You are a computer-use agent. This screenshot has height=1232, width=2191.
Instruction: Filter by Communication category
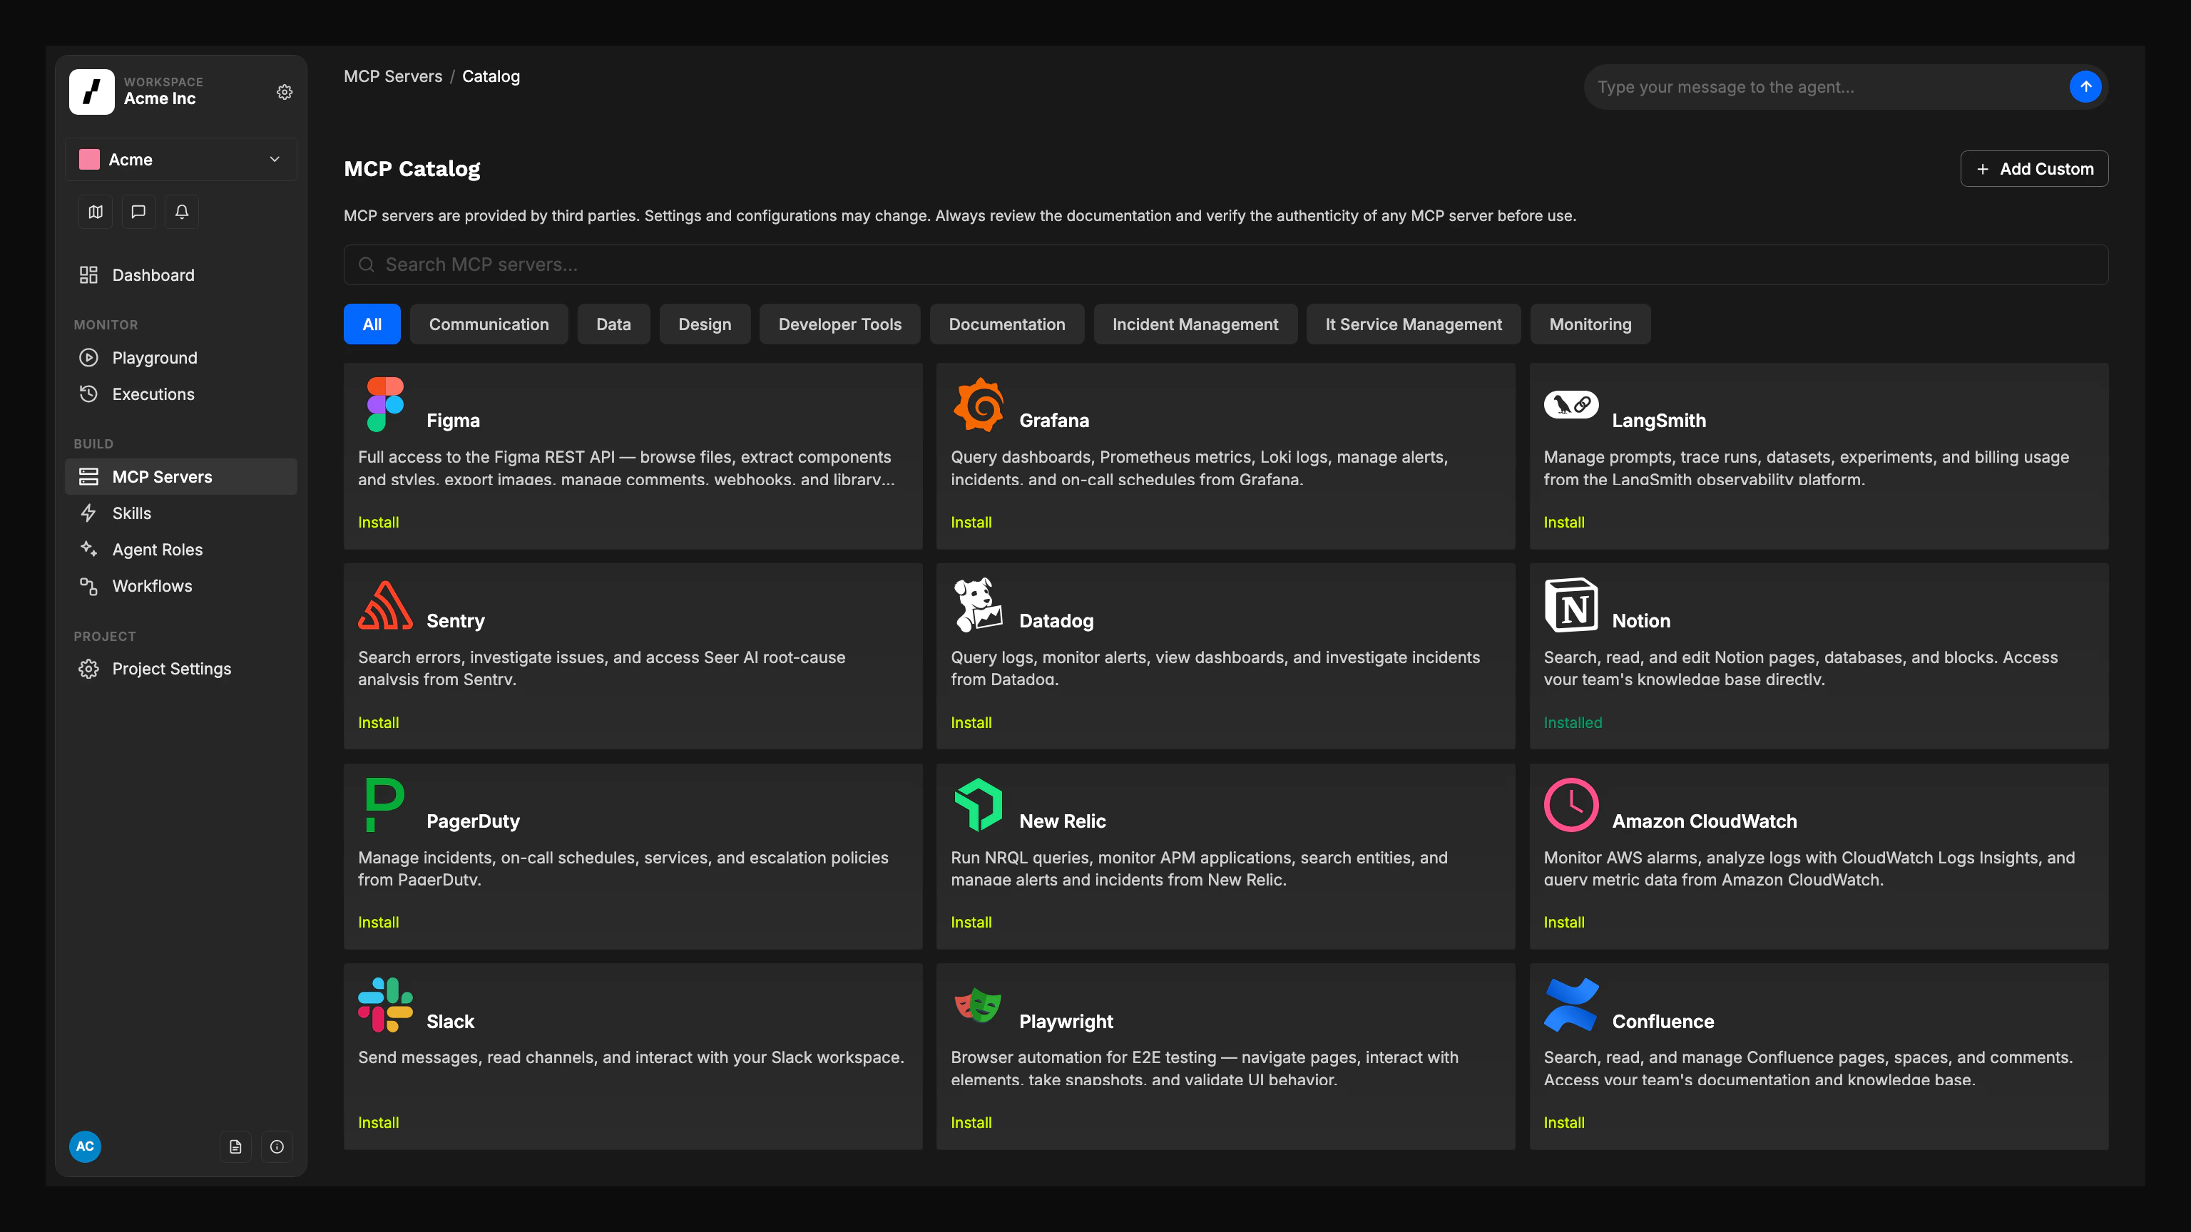coord(489,324)
